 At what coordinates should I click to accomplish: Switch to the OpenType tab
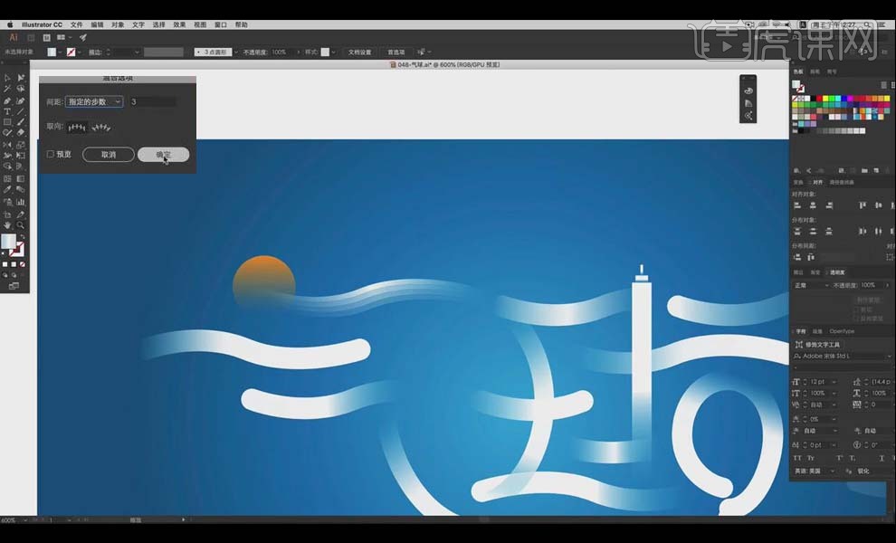click(x=842, y=331)
